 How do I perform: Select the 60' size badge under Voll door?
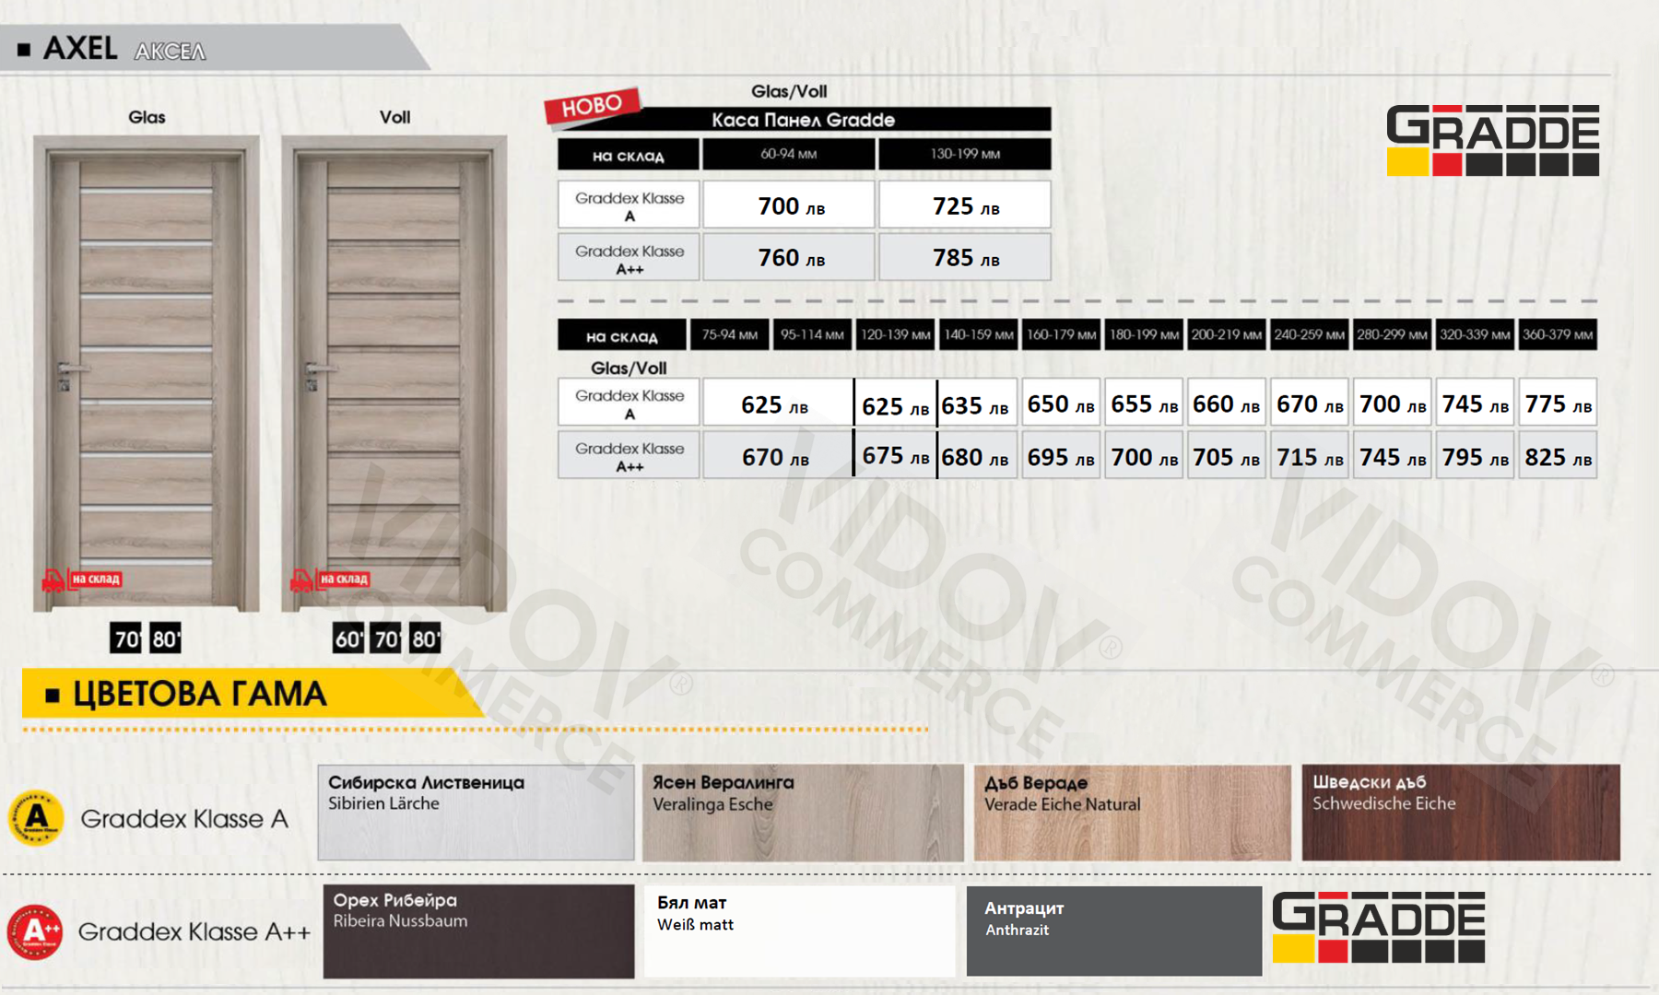(x=348, y=638)
